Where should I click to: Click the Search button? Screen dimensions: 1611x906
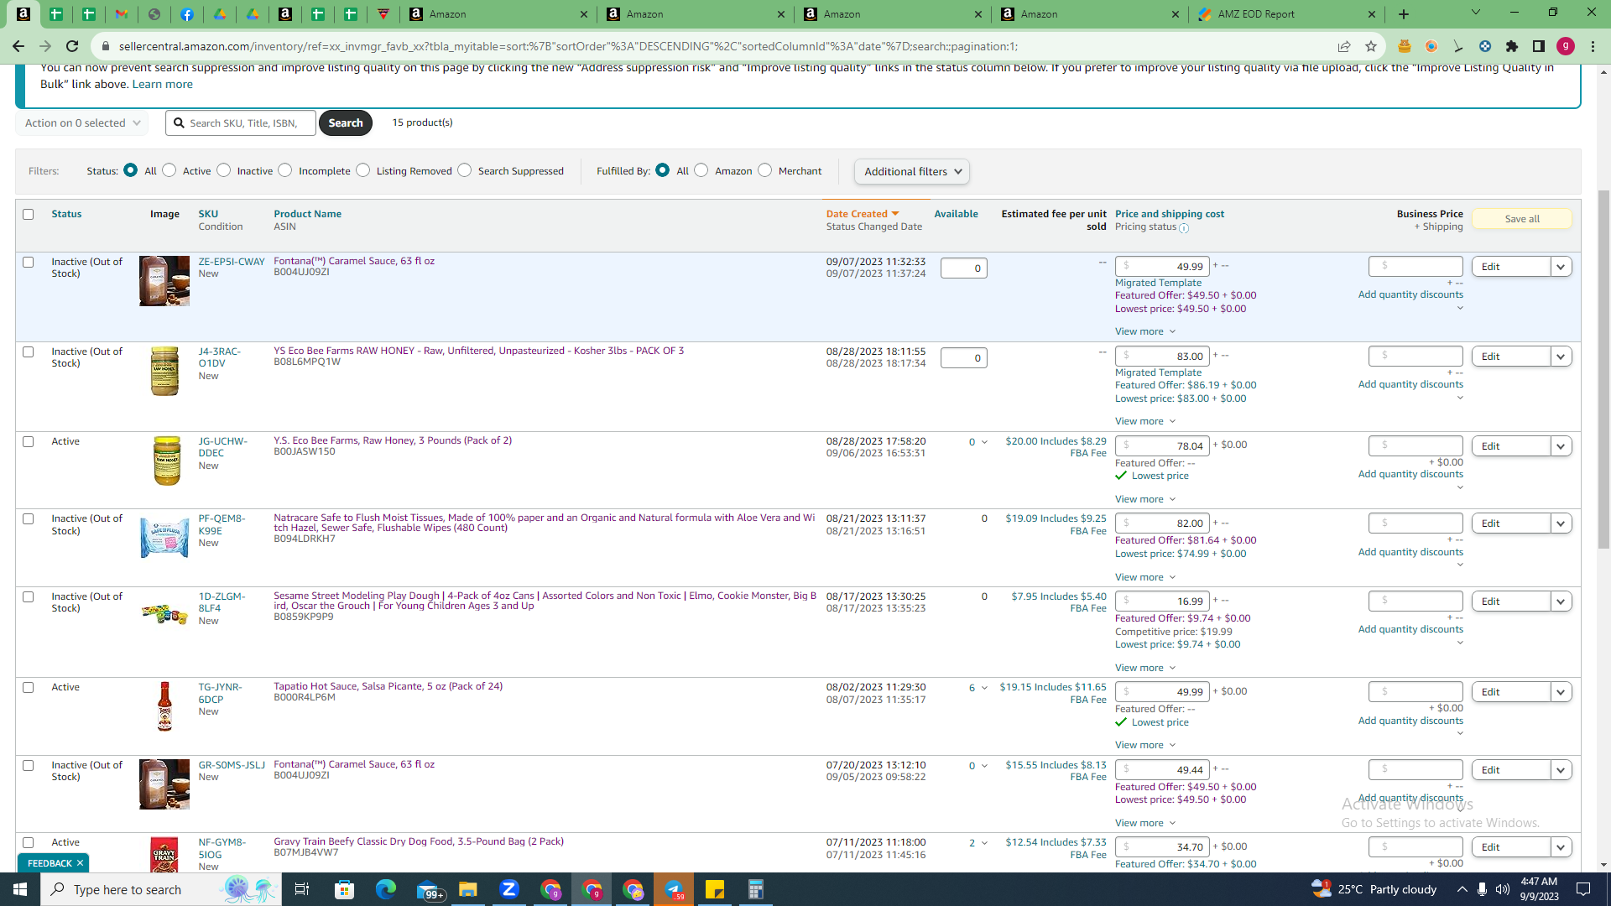pyautogui.click(x=346, y=123)
